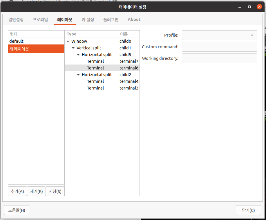The image size is (266, 220).
Task: Select the default layout entry
Action: coord(36,41)
